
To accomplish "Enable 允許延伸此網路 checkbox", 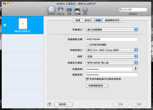I will click(x=87, y=45).
